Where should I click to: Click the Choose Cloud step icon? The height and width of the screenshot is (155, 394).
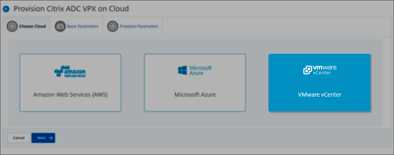(12, 26)
